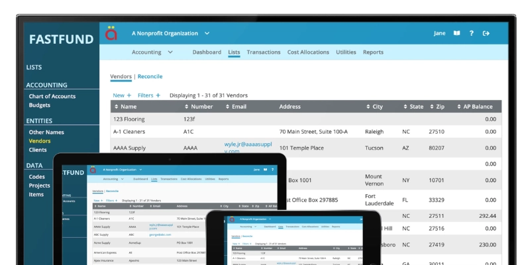
Task: Sort by City column on the monitor
Action: (x=374, y=107)
